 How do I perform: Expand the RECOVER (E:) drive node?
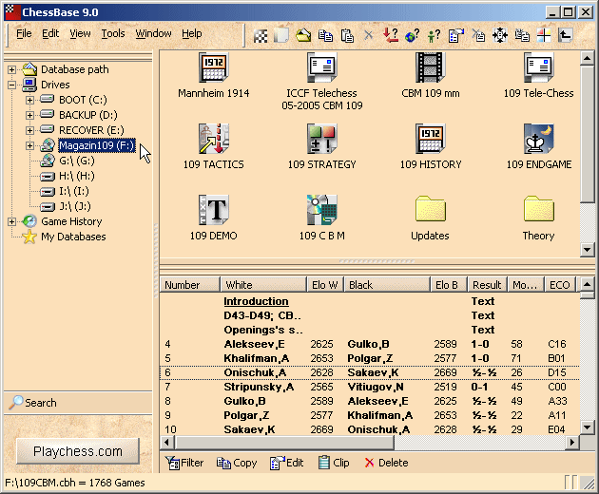coord(29,130)
